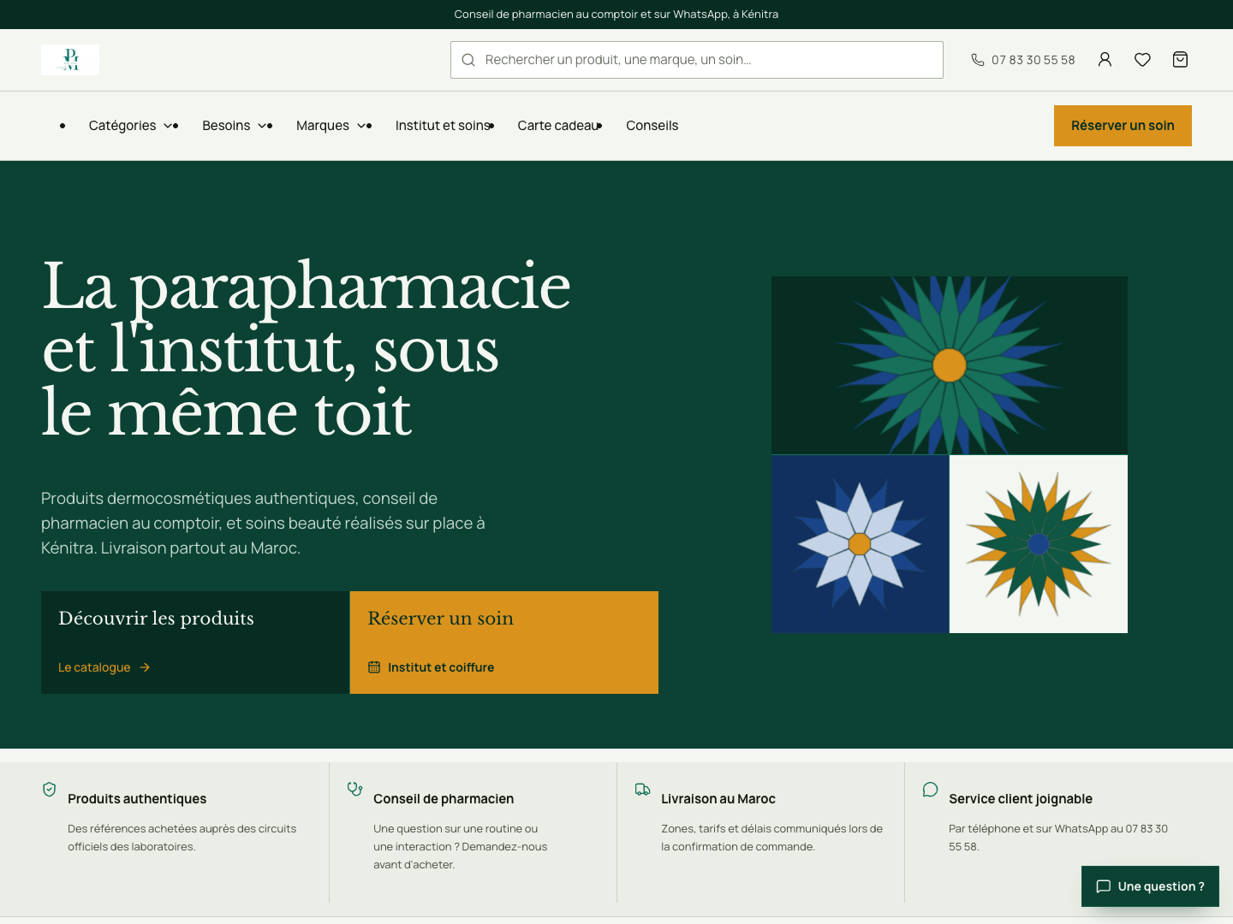Click the hero paragraph starting Produits dermocosmétiques authentiques

(x=264, y=523)
